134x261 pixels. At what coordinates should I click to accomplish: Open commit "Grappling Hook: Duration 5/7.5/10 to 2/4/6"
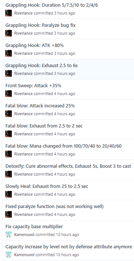click(x=52, y=5)
